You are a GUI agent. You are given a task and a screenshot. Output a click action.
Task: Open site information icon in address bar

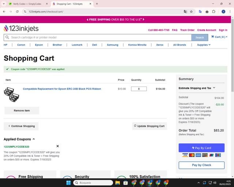point(25,12)
